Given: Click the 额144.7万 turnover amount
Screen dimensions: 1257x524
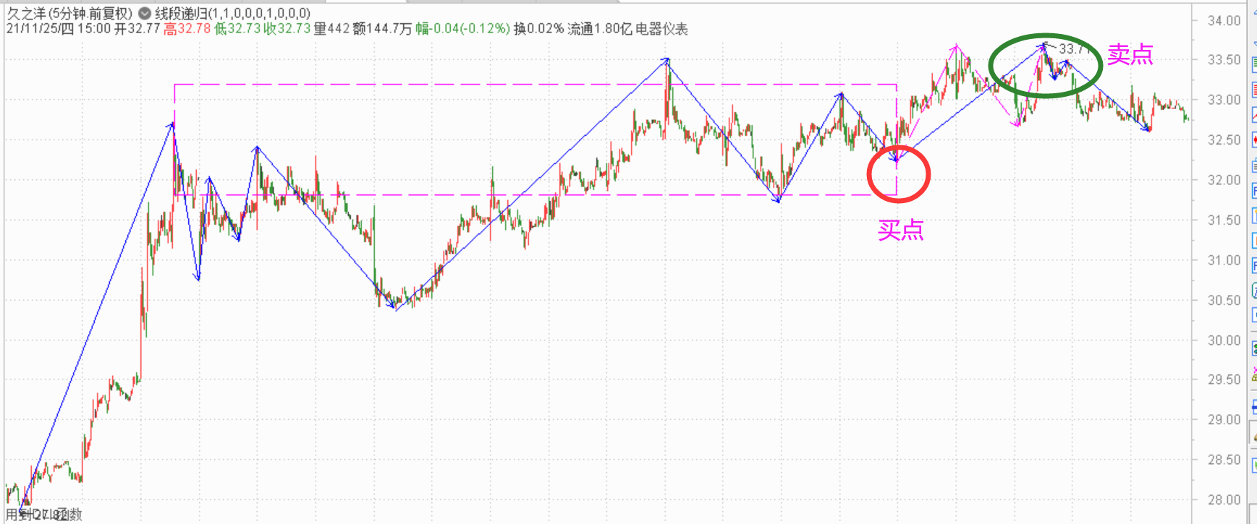Looking at the screenshot, I should click(x=382, y=29).
